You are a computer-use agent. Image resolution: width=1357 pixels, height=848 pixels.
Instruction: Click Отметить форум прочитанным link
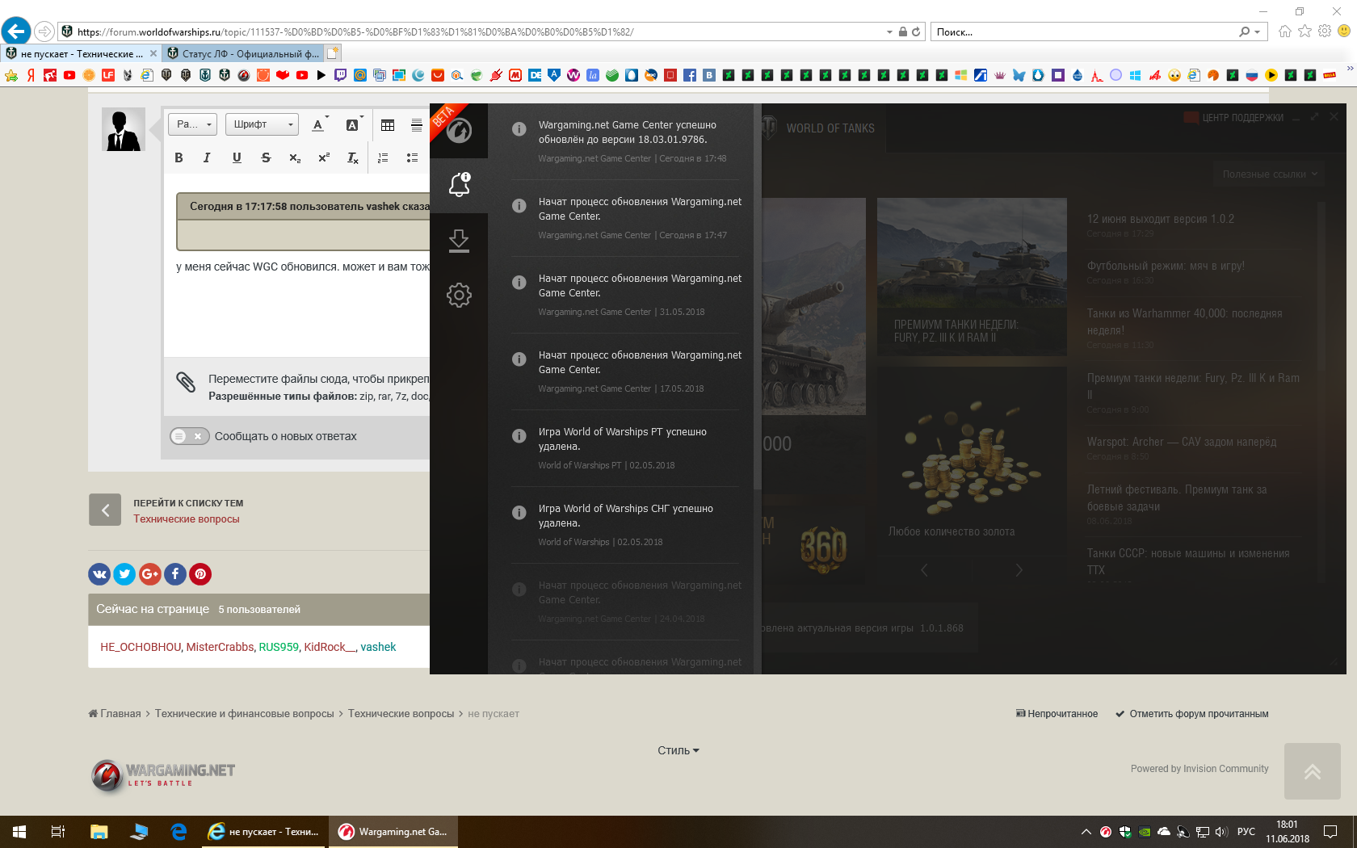1192,714
